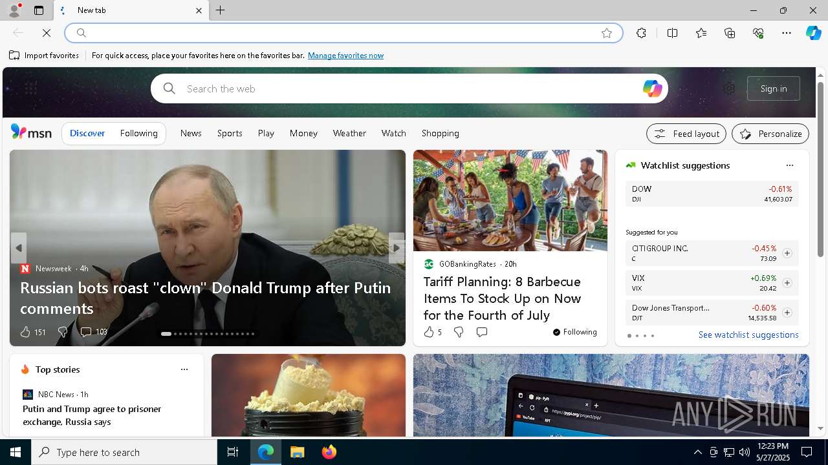Open the Tariff Planning barbecue article

pyautogui.click(x=503, y=298)
